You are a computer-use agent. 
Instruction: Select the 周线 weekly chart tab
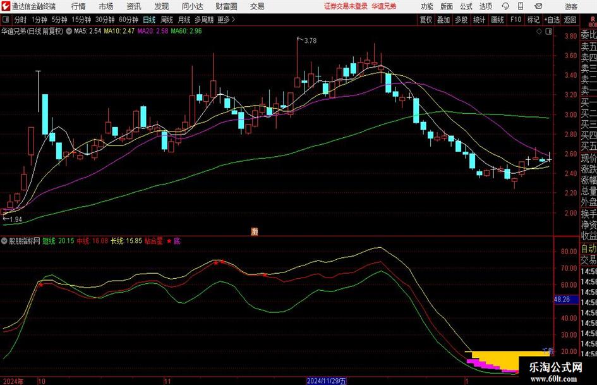click(x=167, y=20)
